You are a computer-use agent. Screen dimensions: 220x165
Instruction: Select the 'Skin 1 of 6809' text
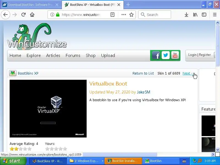169,73
